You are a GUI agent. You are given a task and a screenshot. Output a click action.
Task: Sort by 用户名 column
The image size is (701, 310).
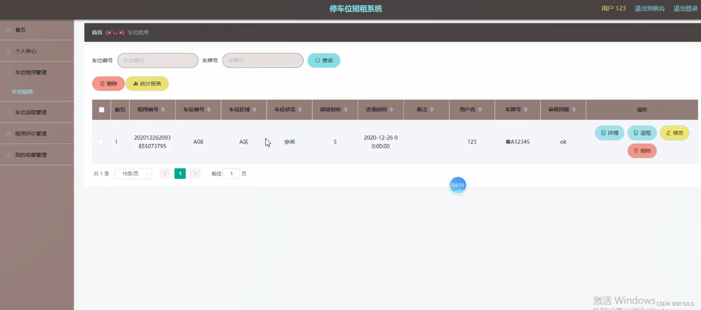(x=480, y=110)
